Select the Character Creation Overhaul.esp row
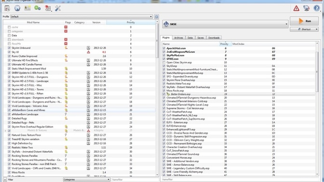The width and height of the screenshot is (324, 182). click(x=239, y=147)
